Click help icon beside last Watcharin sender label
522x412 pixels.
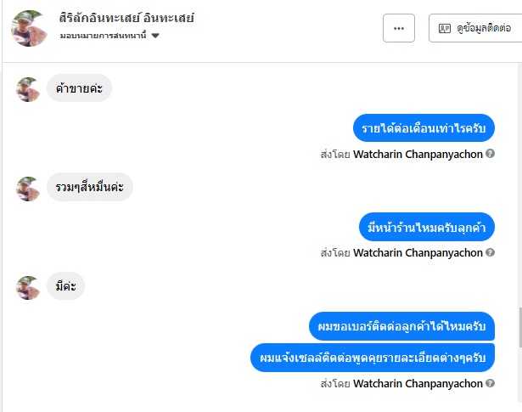click(x=490, y=383)
